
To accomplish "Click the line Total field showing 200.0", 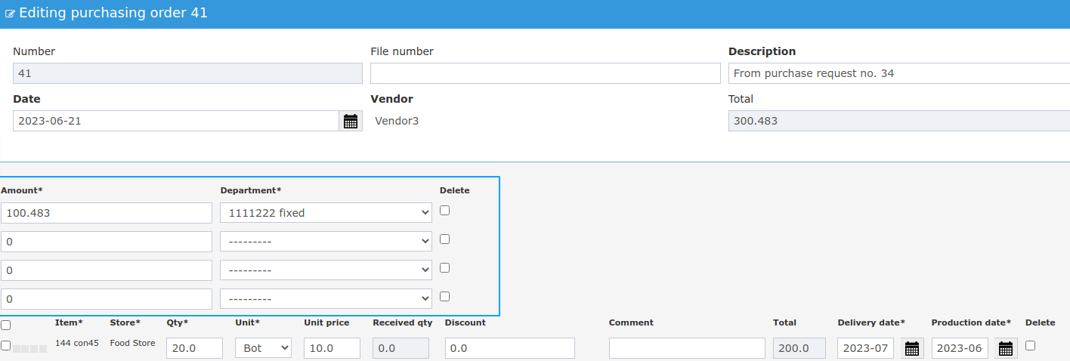I will [801, 348].
